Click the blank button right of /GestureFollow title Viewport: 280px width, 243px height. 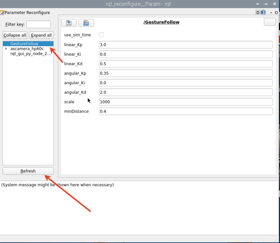(269, 22)
